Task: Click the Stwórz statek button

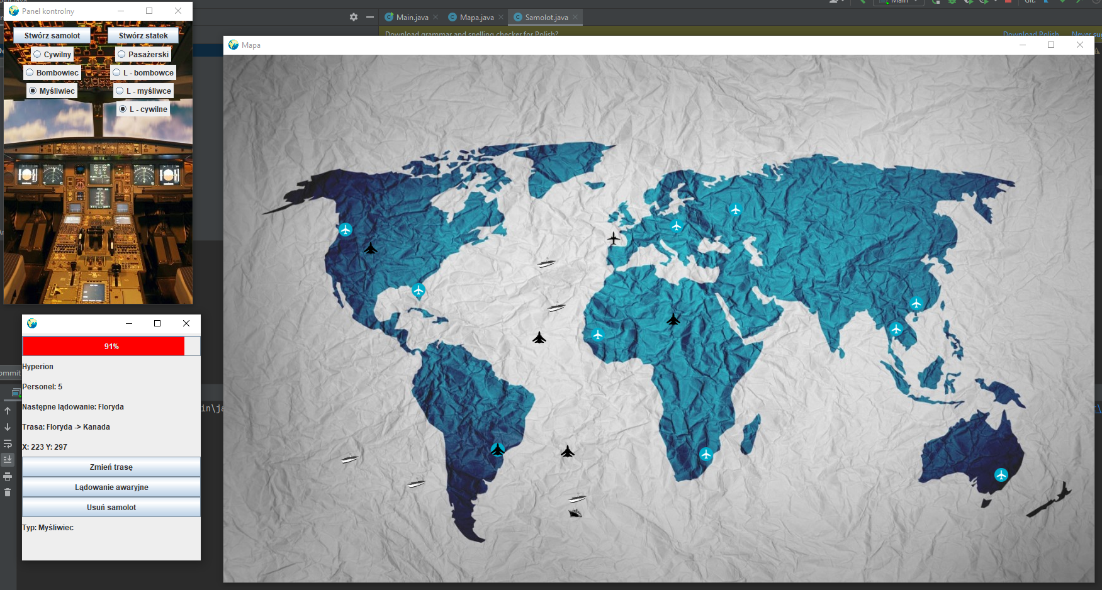Action: pyautogui.click(x=143, y=35)
